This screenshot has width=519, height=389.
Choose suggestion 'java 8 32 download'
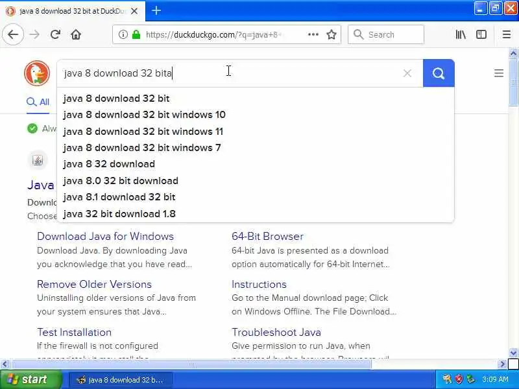[109, 164]
